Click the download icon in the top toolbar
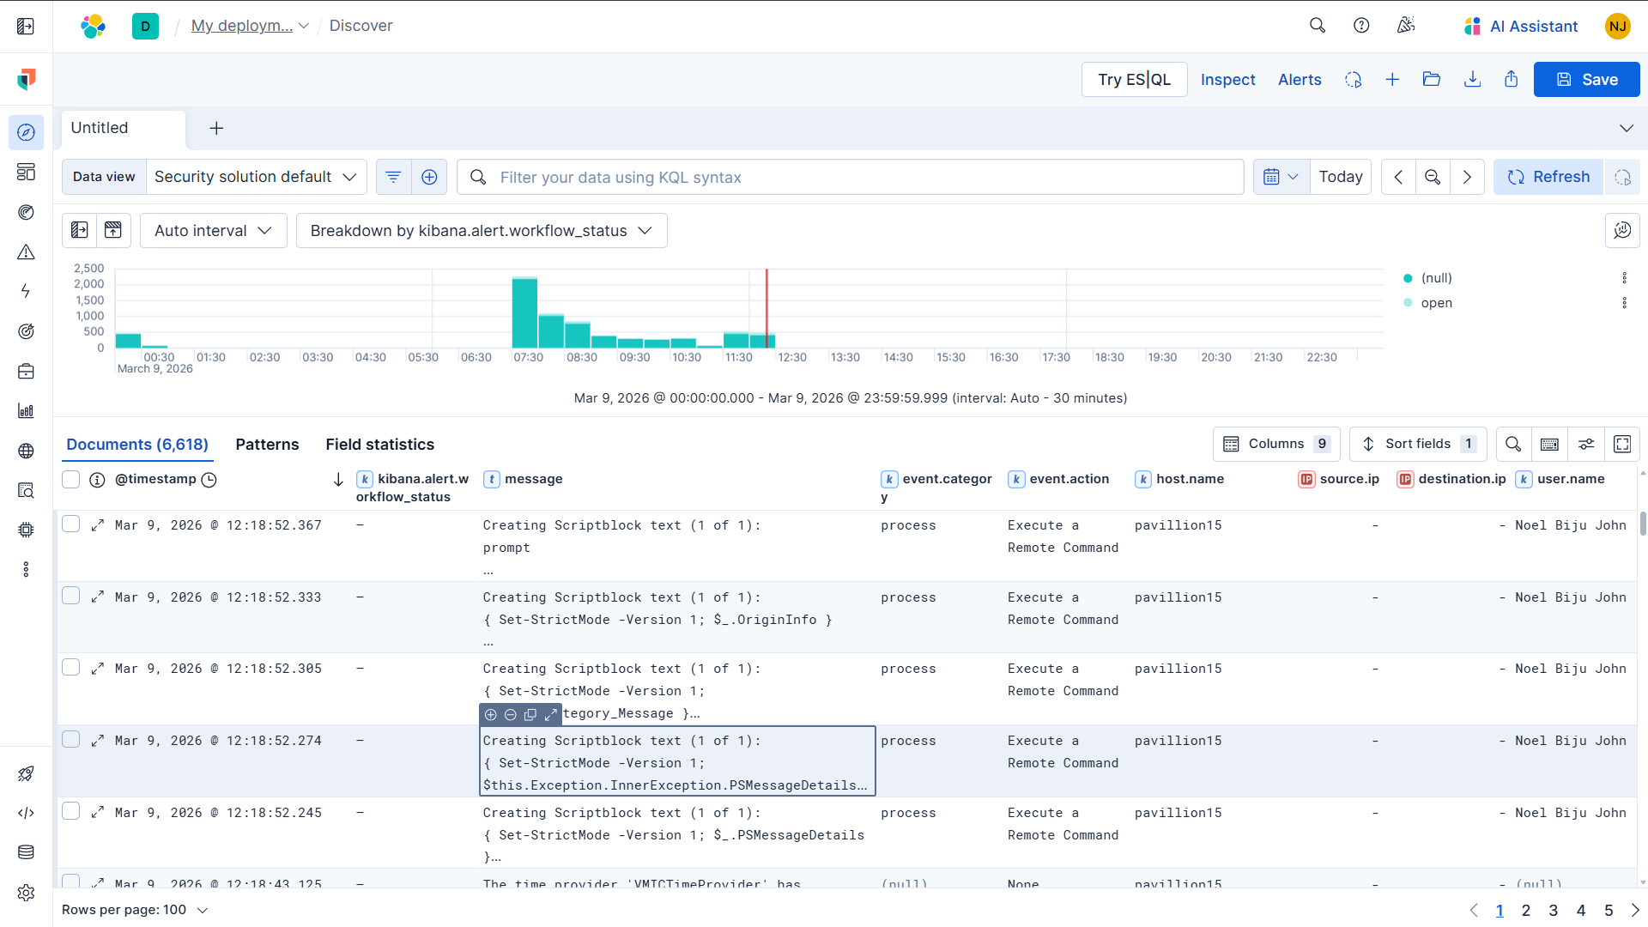 pyautogui.click(x=1473, y=79)
